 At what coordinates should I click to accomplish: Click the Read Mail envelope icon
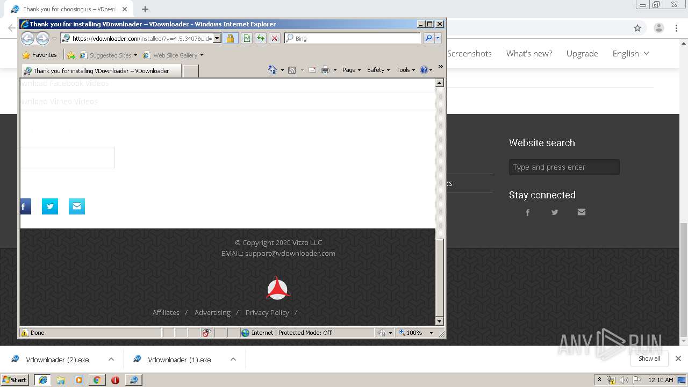pos(312,70)
